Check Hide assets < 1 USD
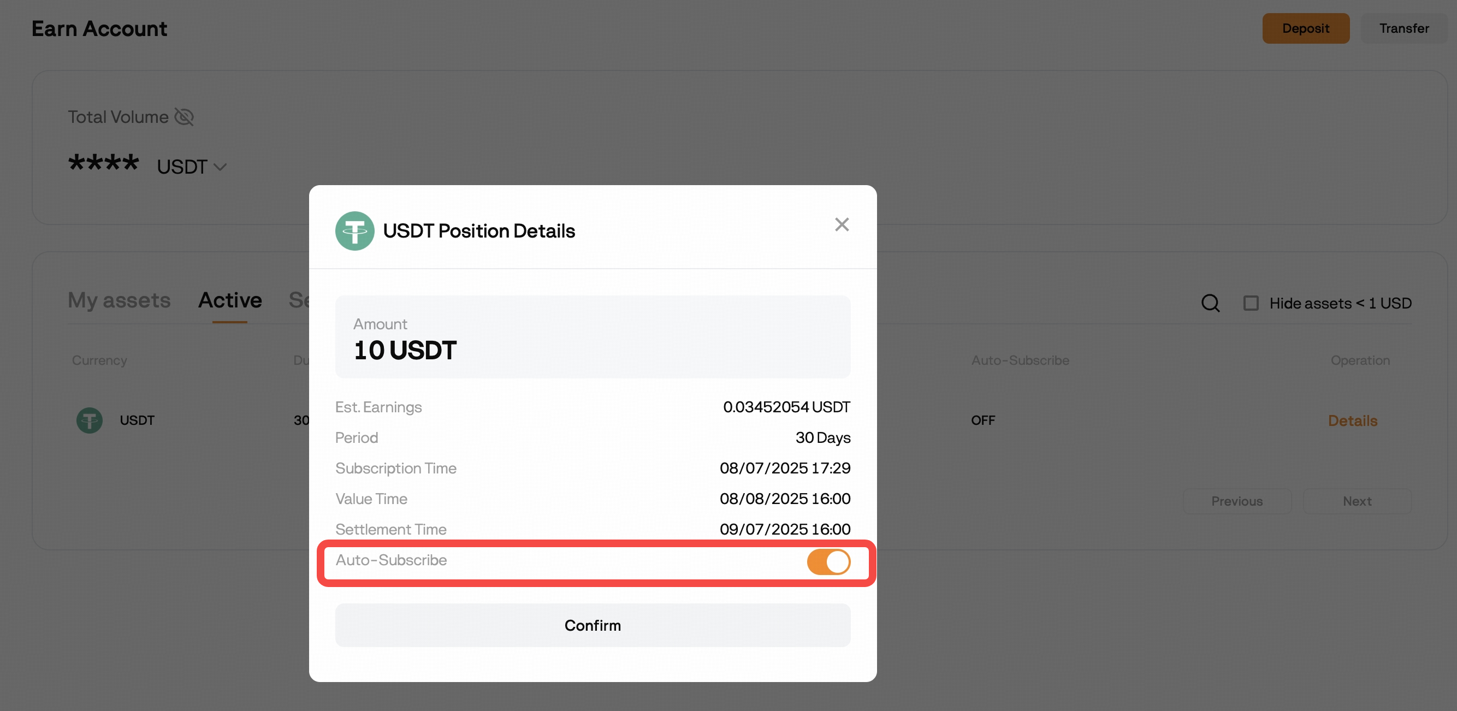1457x711 pixels. (1251, 303)
